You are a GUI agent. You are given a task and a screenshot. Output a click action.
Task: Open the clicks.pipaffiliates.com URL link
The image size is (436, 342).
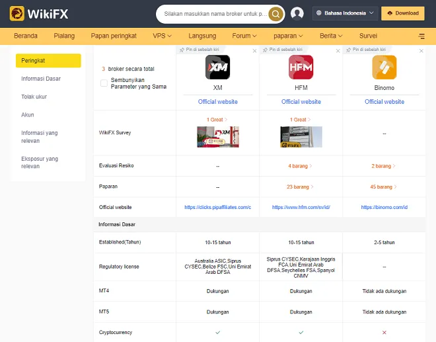[218, 207]
